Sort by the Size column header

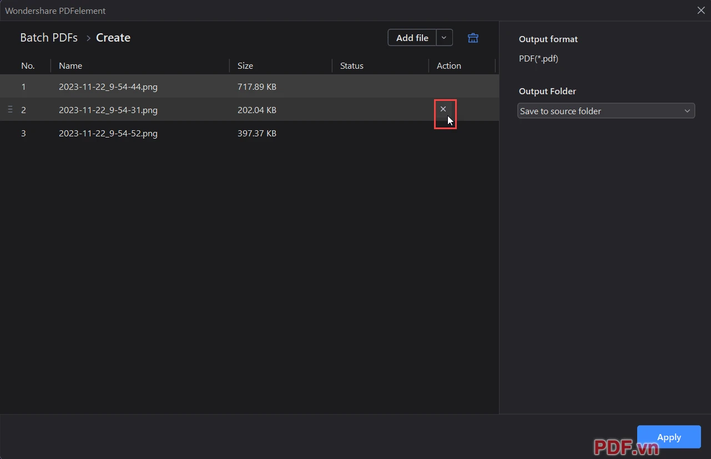[x=245, y=65]
